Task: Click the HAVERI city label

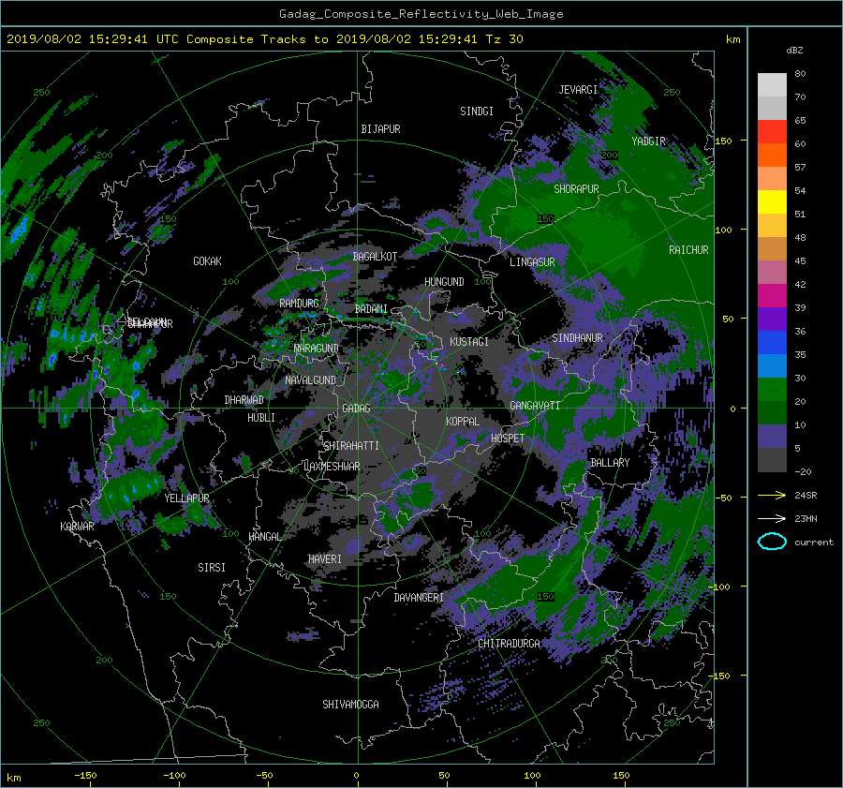Action: pos(325,559)
